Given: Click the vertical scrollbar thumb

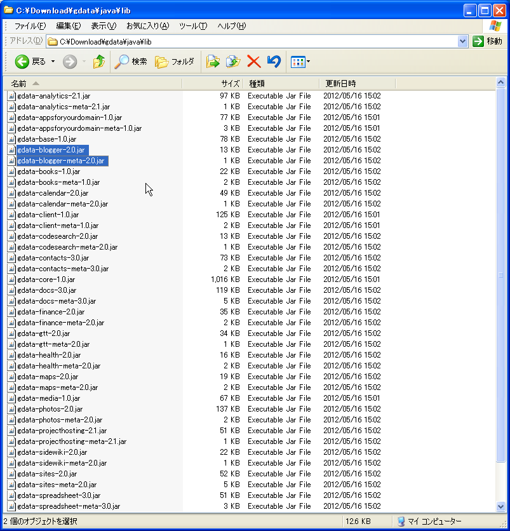Looking at the screenshot, I should click(501, 274).
